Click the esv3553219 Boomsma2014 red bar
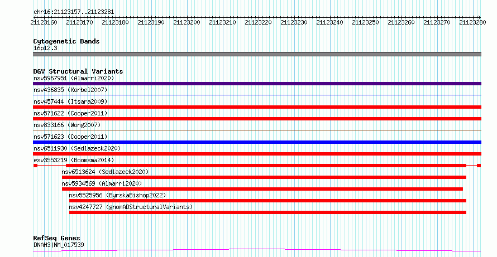Screen dimensions: 497x257 [x=257, y=166]
